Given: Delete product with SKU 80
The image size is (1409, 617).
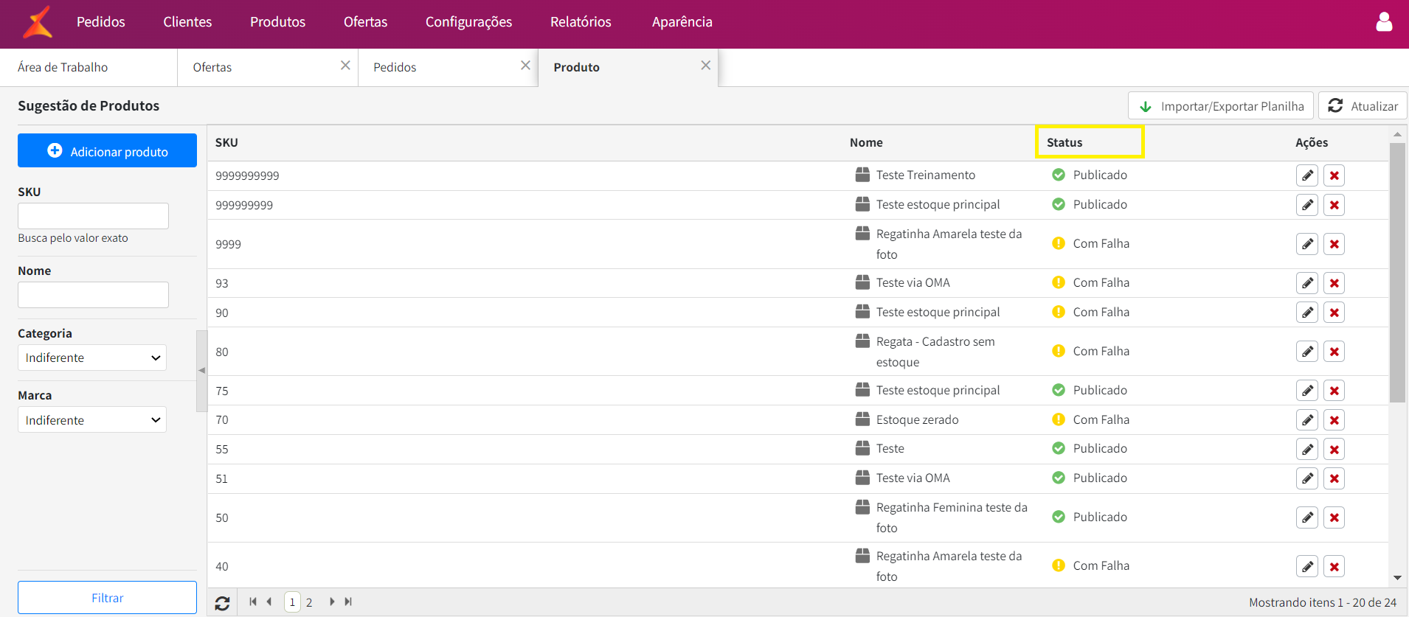Looking at the screenshot, I should (x=1334, y=352).
